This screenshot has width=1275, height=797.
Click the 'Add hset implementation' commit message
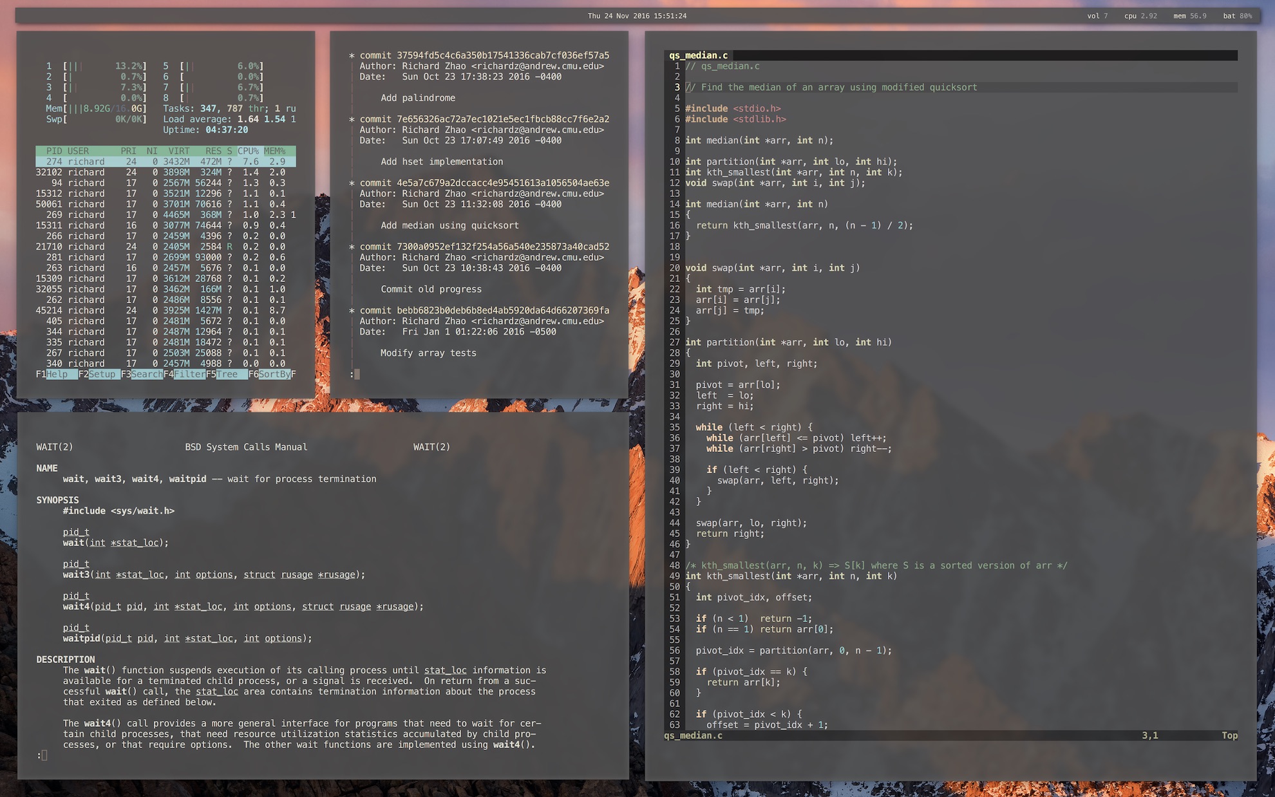442,162
